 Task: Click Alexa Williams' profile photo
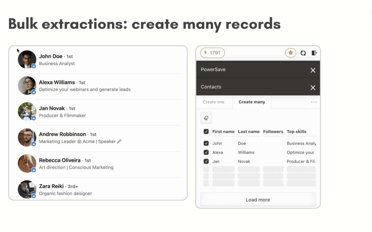tap(27, 86)
